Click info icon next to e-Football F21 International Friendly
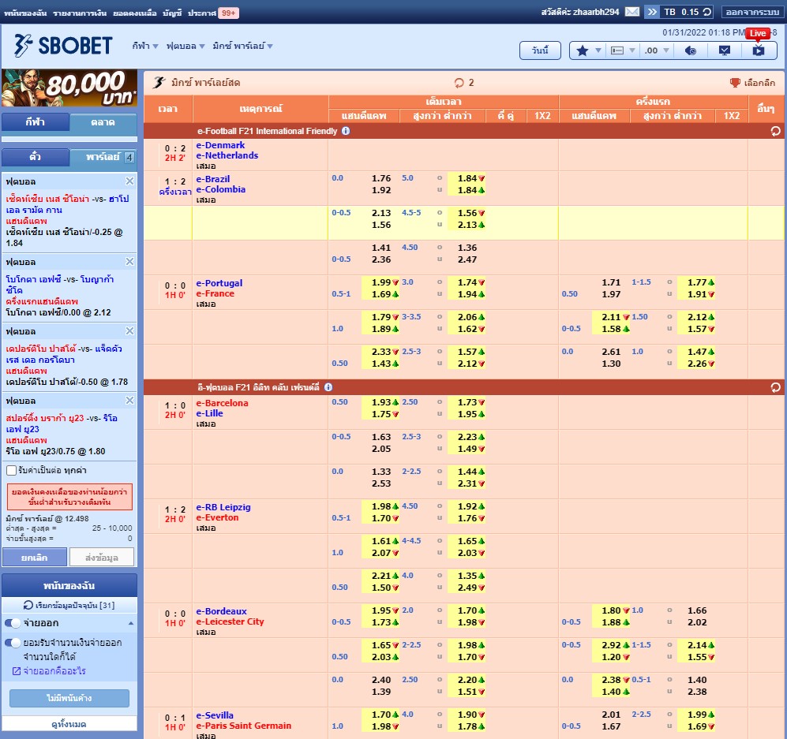The height and width of the screenshot is (739, 787). pos(346,131)
